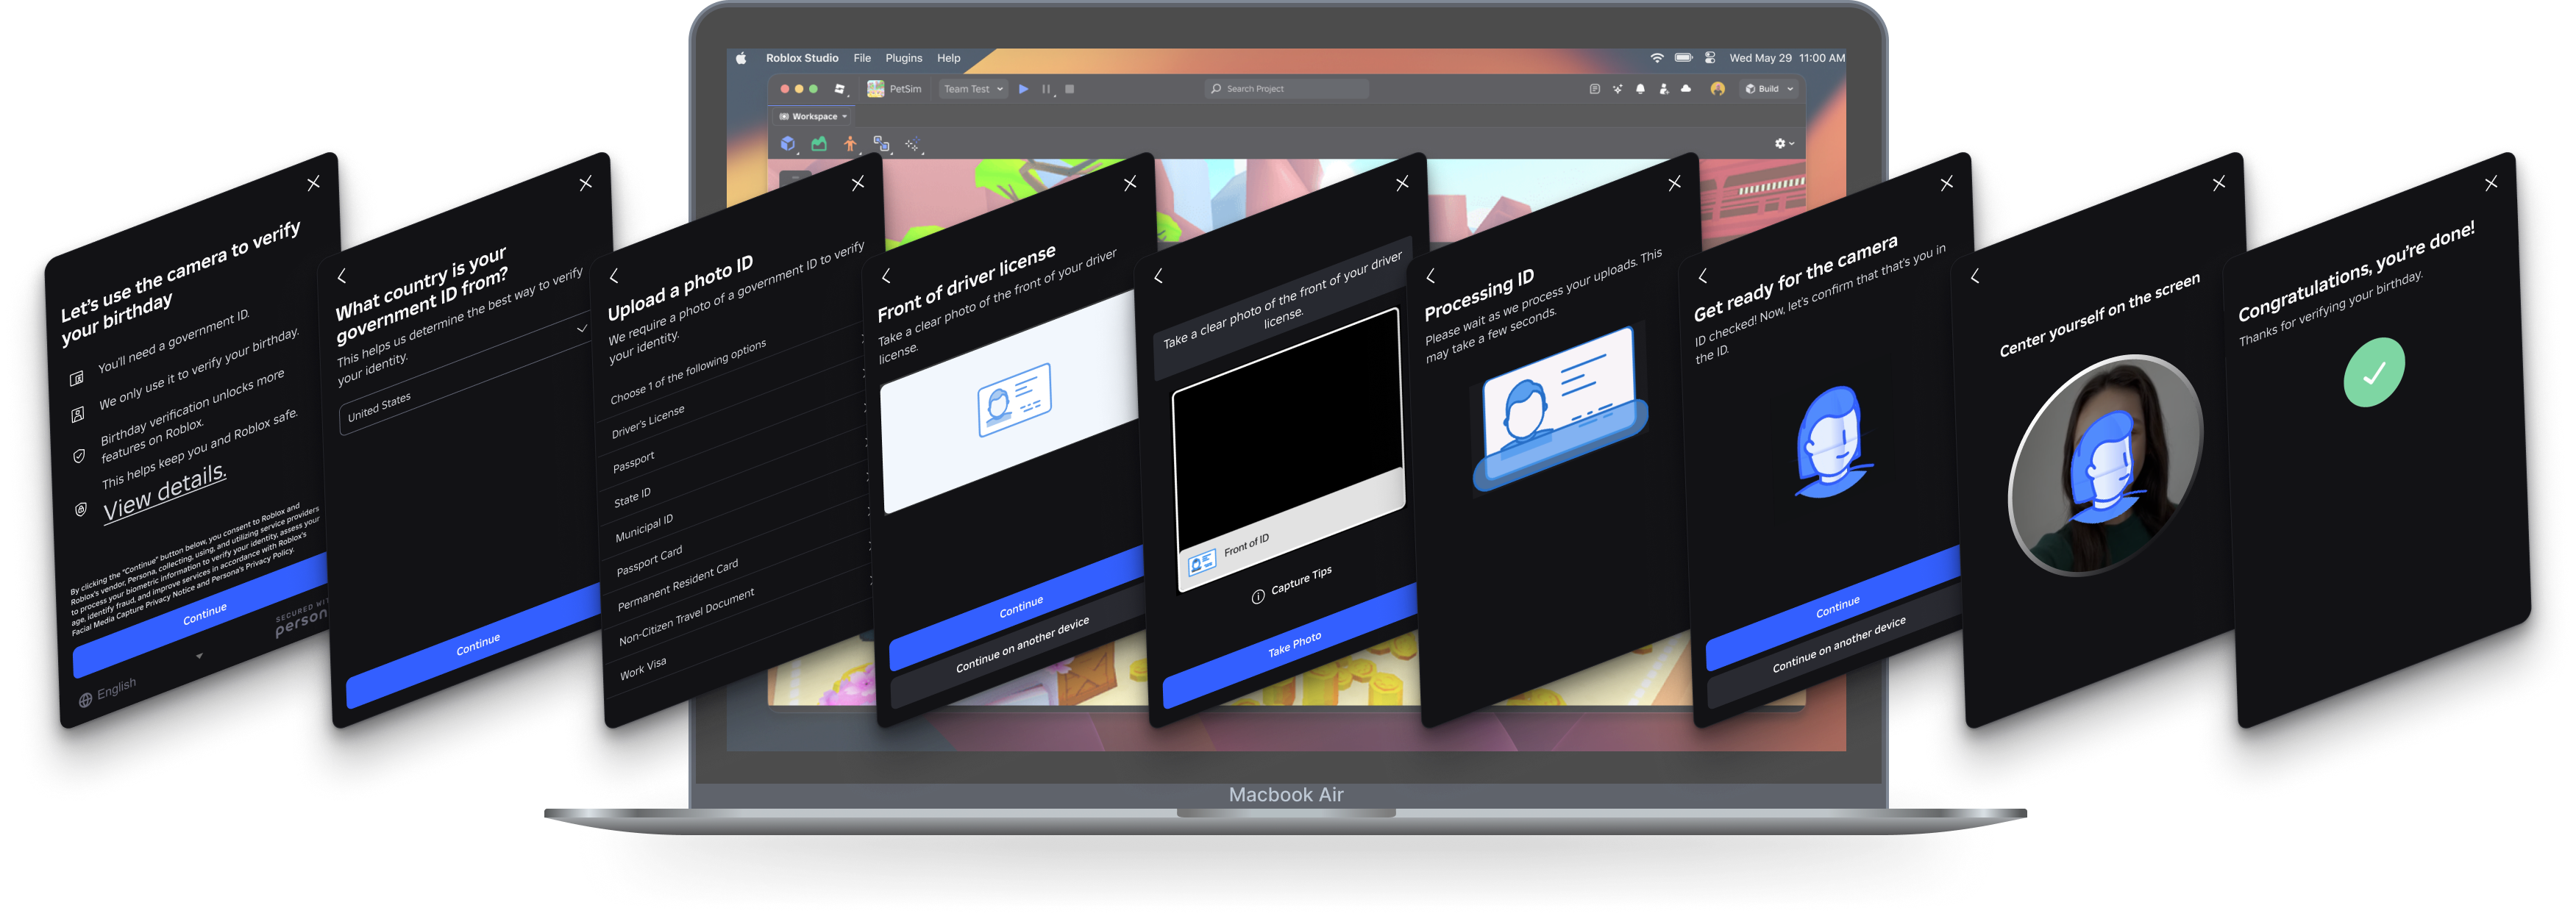Go back from Get ready for camera card
2576x916 pixels.
tap(1702, 276)
